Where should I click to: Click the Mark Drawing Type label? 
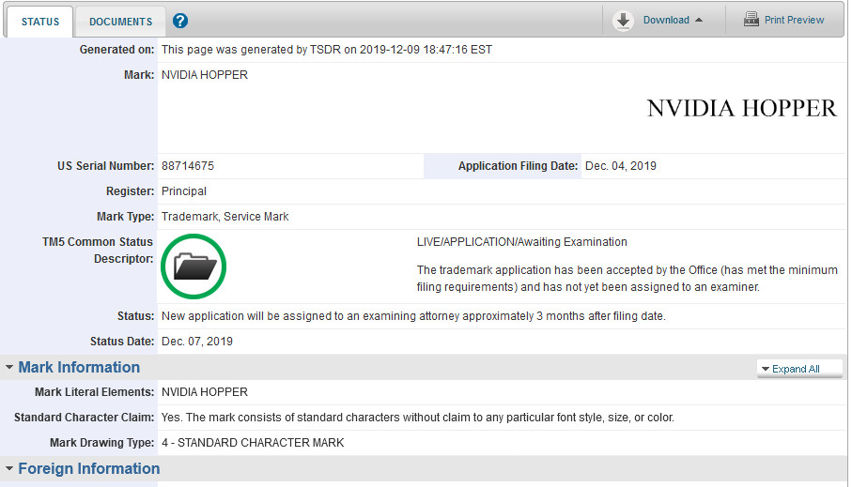[x=102, y=443]
